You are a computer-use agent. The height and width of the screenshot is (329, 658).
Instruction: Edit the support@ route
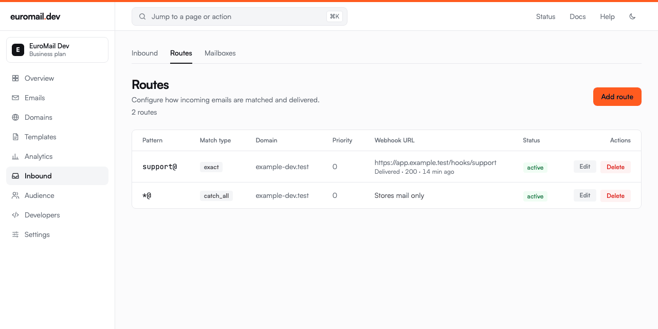[585, 167]
